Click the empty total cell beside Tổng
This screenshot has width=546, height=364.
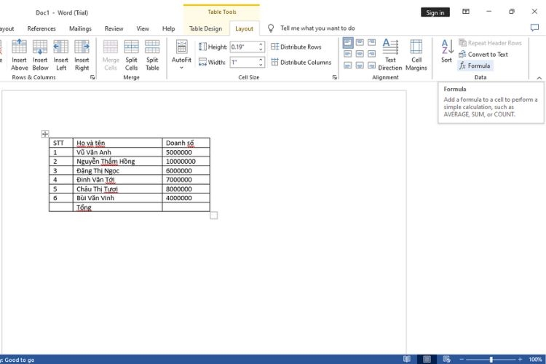(x=186, y=207)
